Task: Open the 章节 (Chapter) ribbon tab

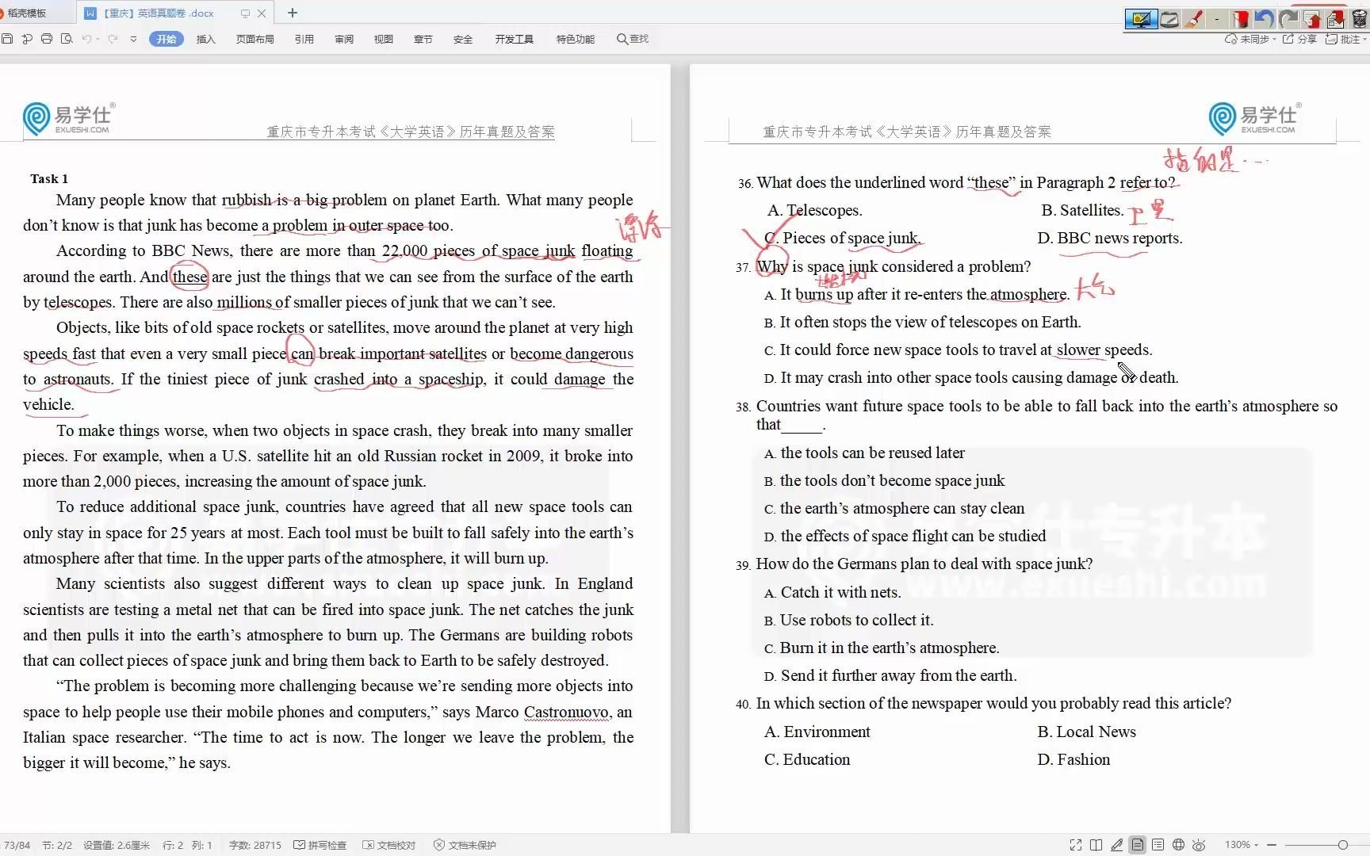Action: tap(423, 39)
